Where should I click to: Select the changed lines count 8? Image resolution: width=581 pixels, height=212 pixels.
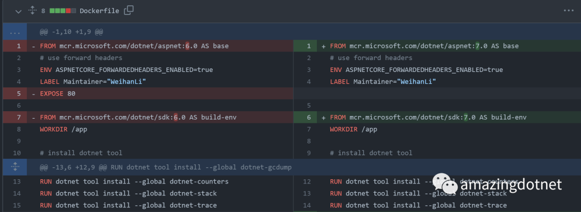[43, 11]
